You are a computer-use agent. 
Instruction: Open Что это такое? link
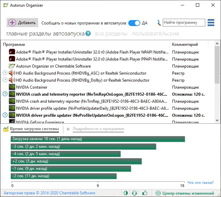[x=200, y=183]
